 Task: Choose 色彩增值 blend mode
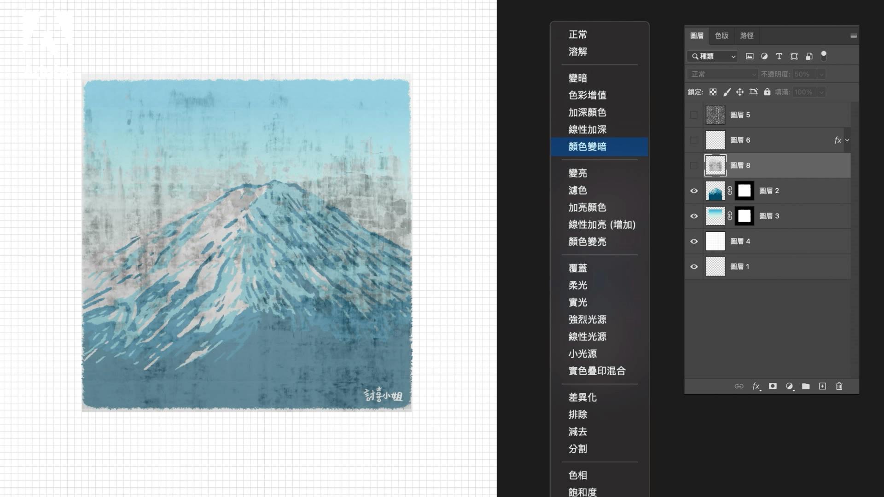point(587,95)
